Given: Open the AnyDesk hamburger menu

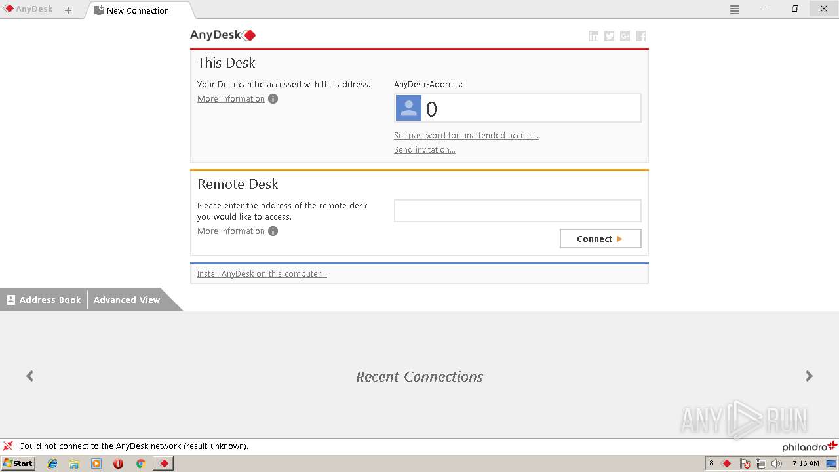Looking at the screenshot, I should point(735,10).
